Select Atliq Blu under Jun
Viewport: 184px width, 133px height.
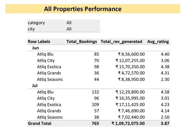(45, 54)
